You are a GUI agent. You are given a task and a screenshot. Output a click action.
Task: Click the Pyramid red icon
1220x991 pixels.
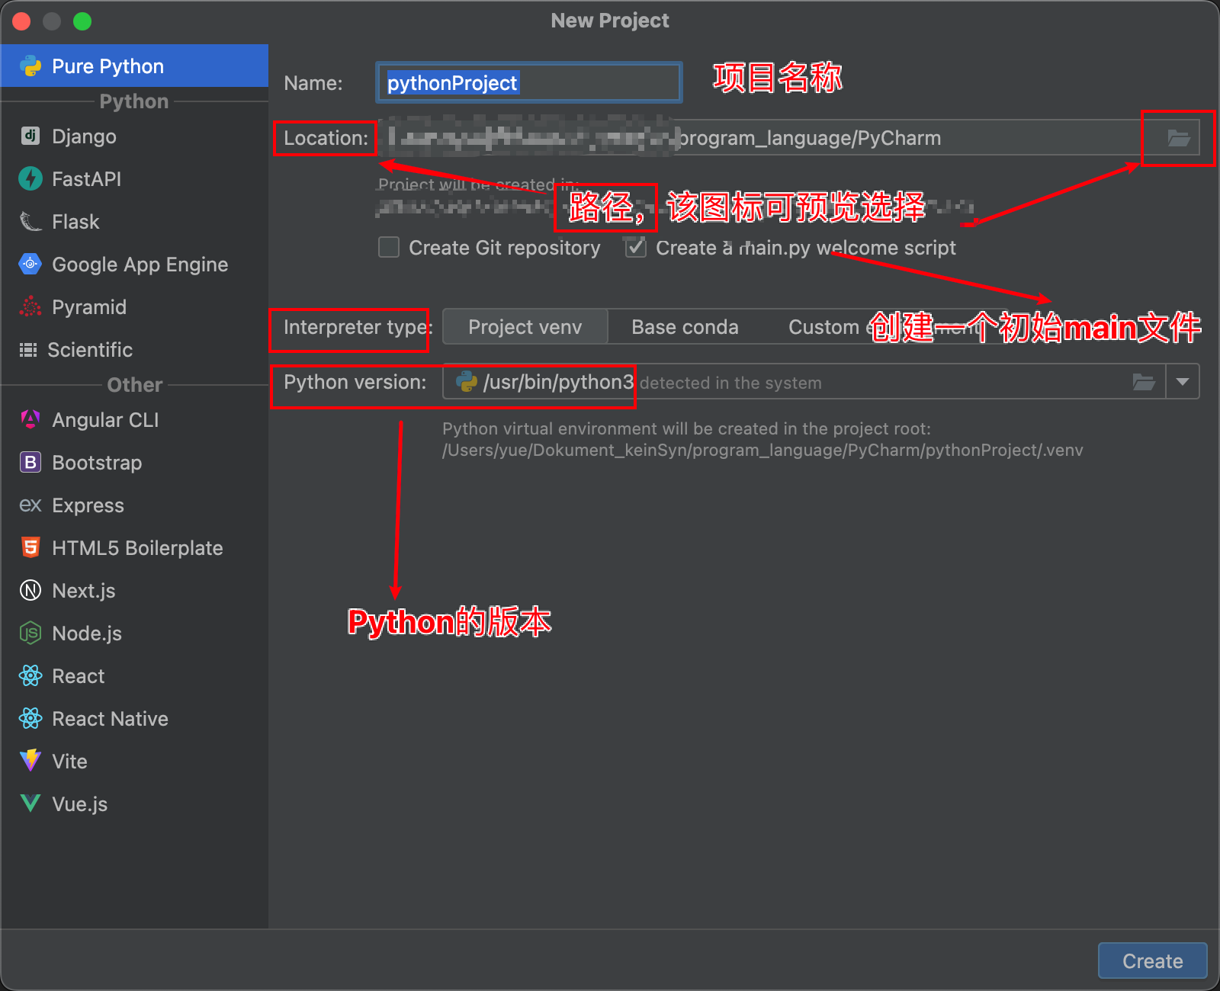pyautogui.click(x=30, y=306)
